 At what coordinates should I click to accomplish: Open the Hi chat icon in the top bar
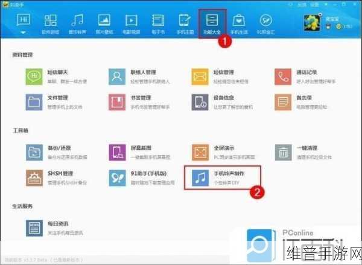24,20
